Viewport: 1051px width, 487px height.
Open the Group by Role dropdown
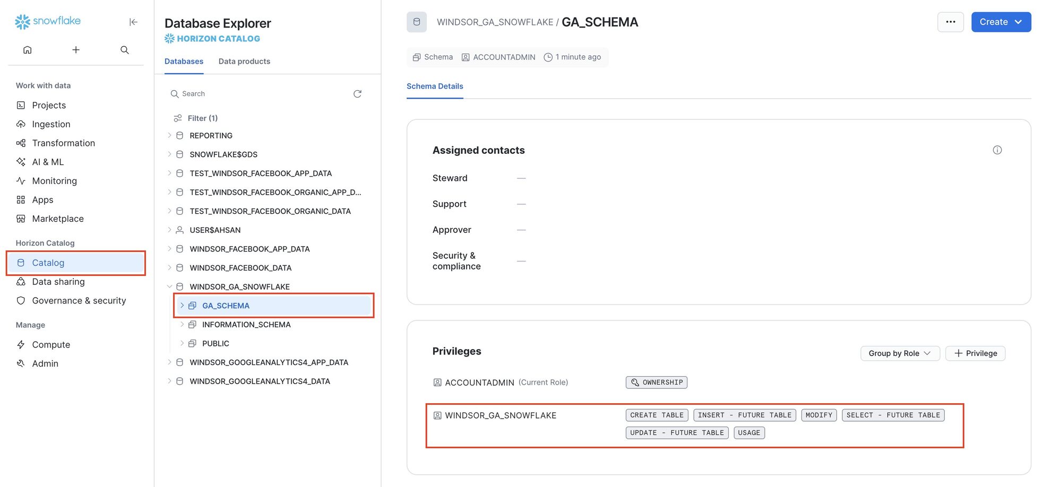(x=900, y=353)
